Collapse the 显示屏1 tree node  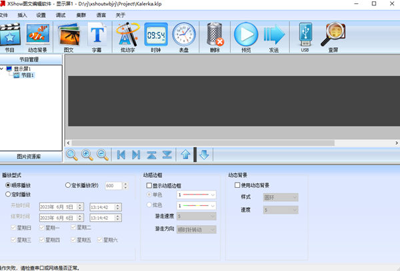[2, 69]
